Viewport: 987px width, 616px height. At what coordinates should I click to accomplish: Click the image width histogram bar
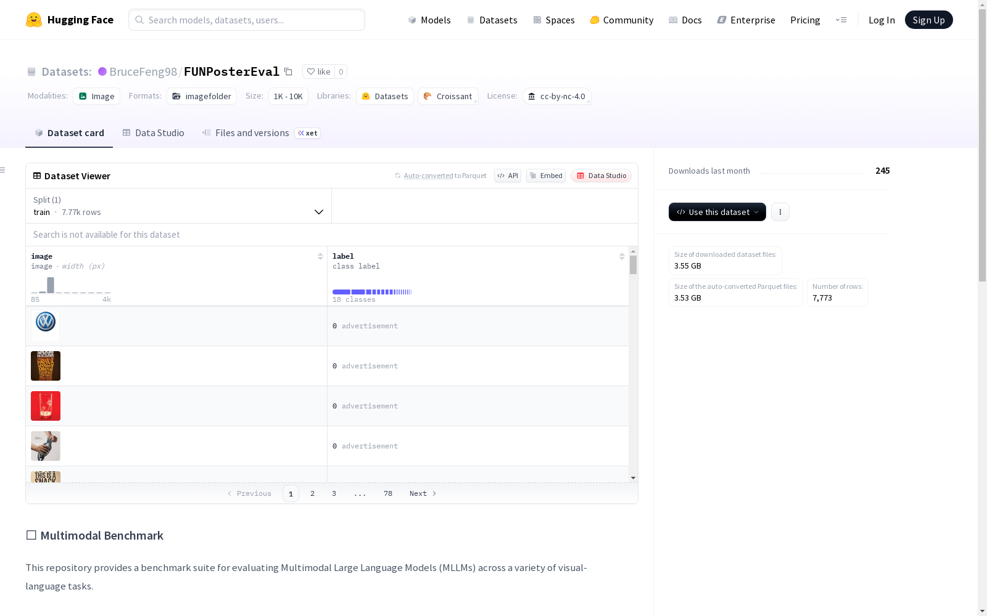tap(51, 285)
